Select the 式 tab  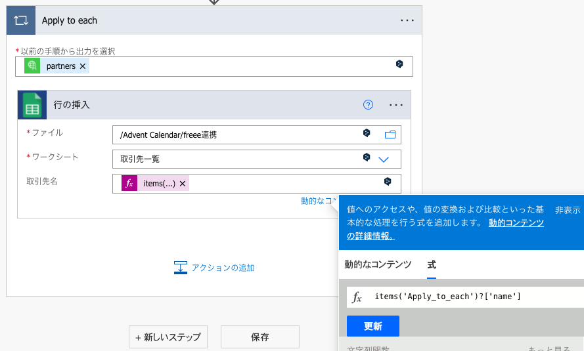(432, 265)
